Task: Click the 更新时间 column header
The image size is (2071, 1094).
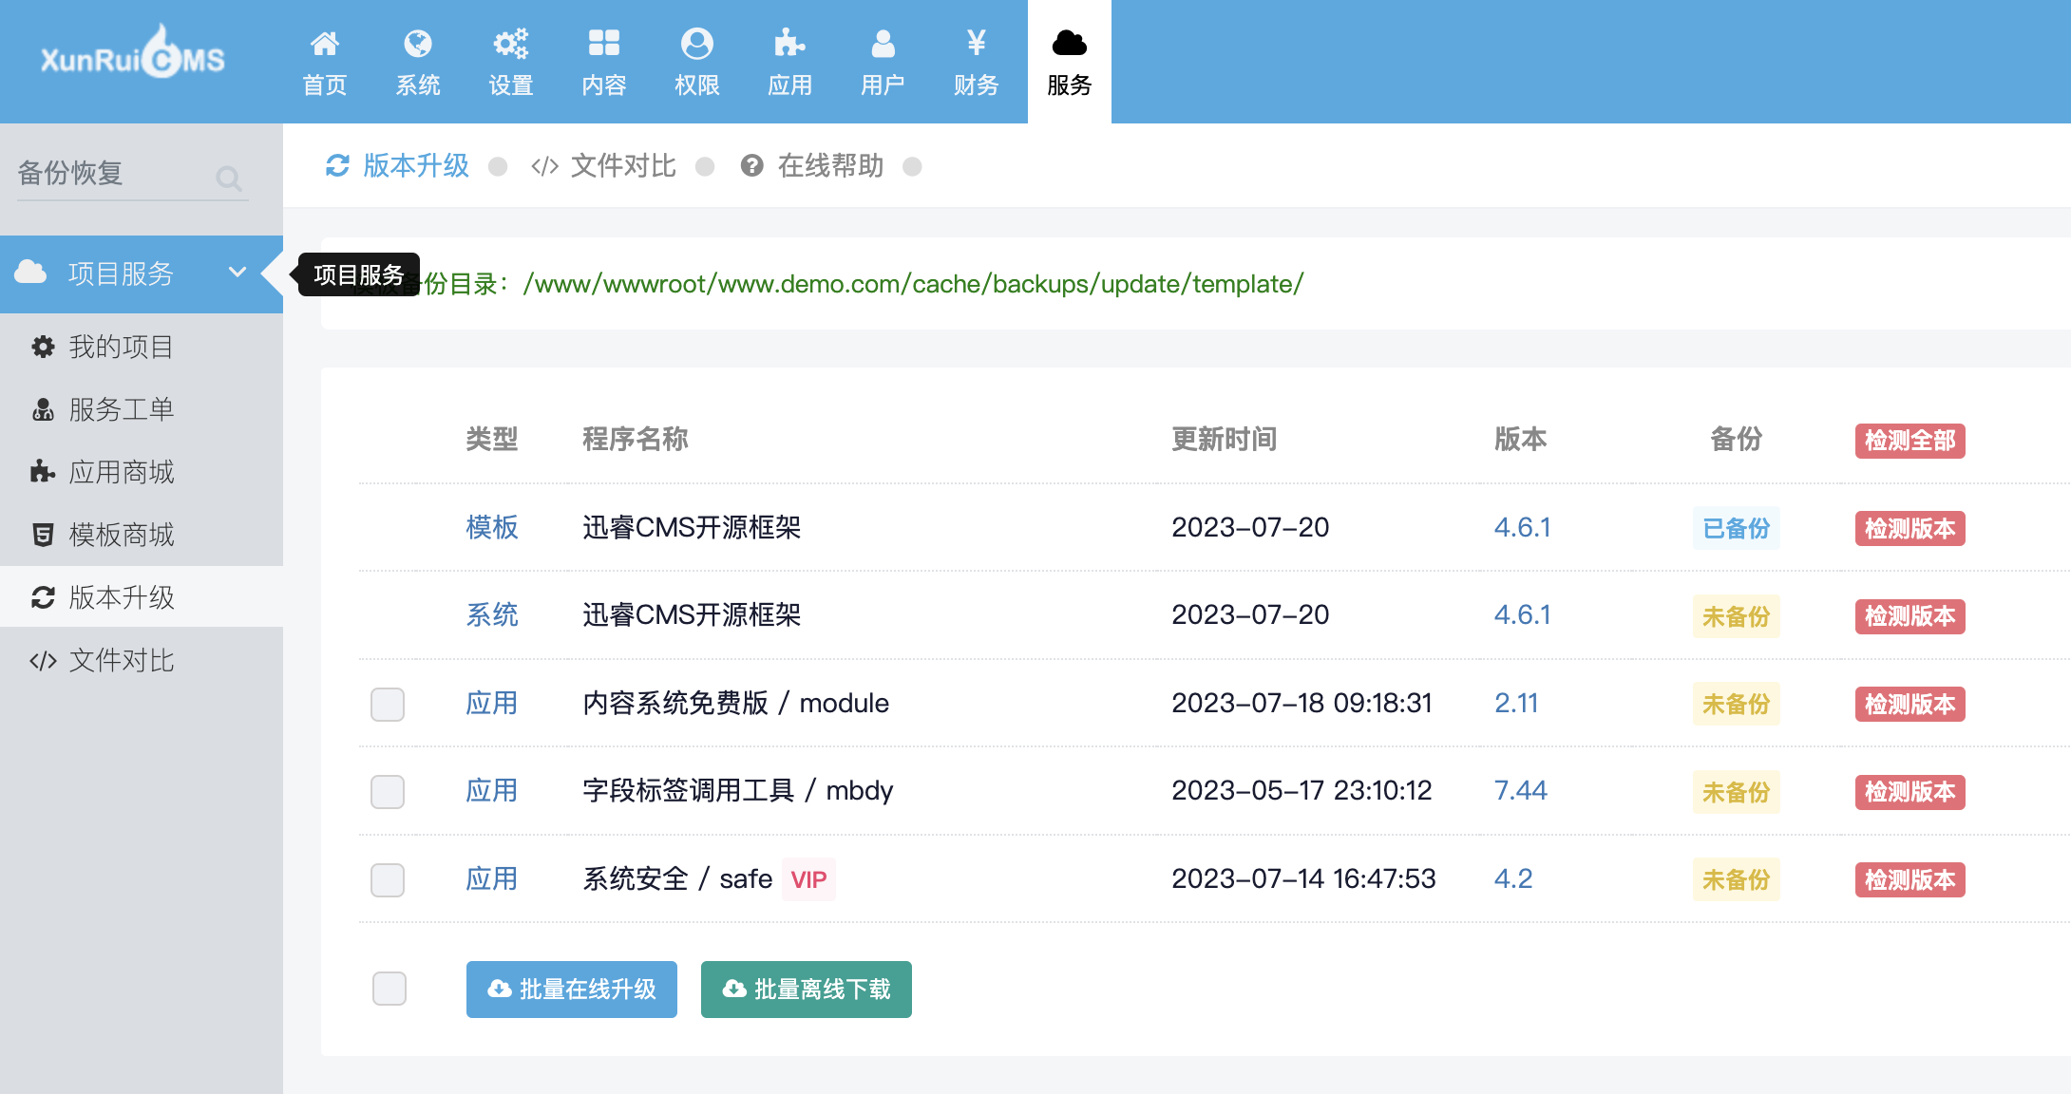Action: point(1225,439)
